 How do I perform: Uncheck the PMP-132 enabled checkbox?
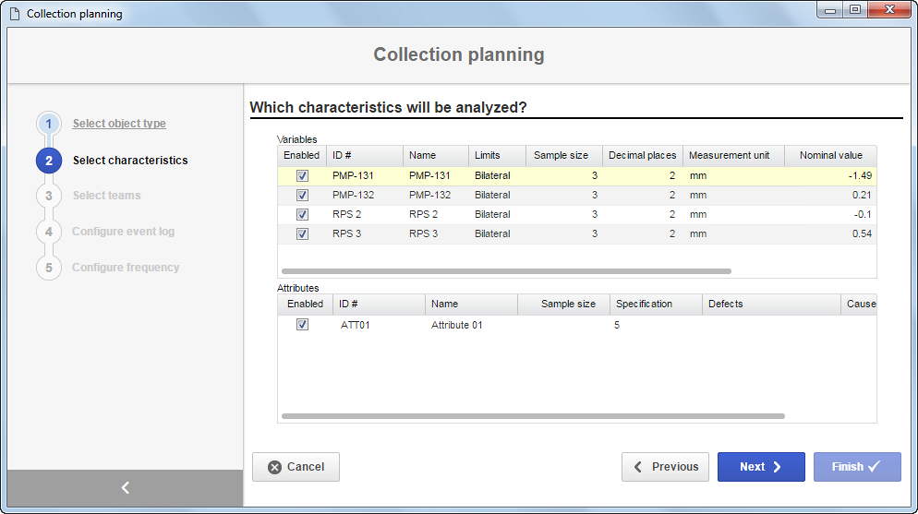point(302,196)
